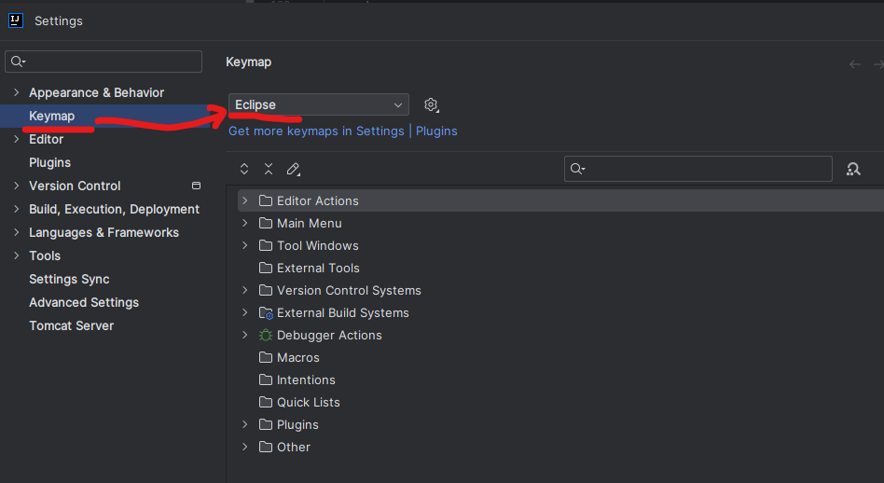The width and height of the screenshot is (884, 483).
Task: Click 'Get more keymaps in Settings' link
Action: [x=316, y=131]
